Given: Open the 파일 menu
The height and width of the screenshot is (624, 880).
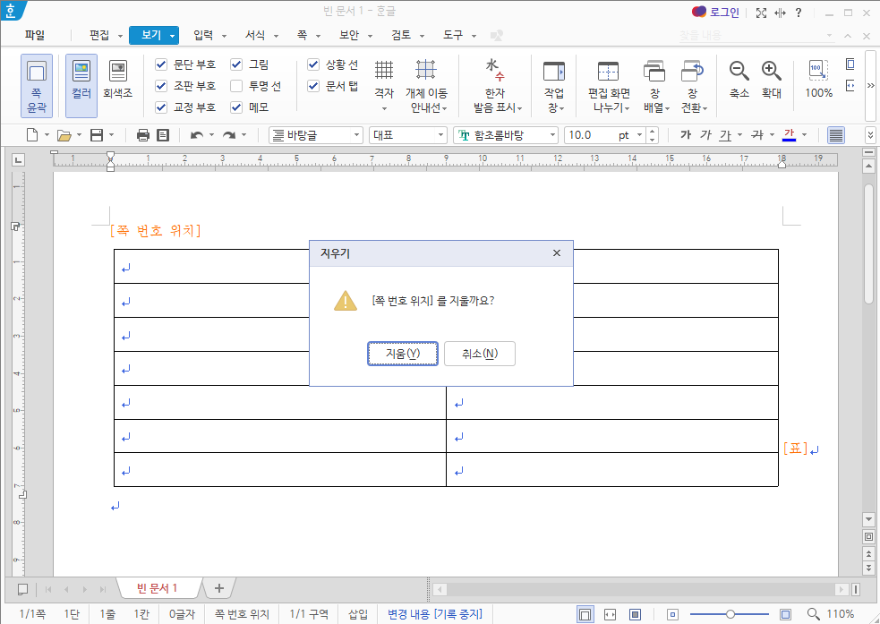Looking at the screenshot, I should 35,35.
